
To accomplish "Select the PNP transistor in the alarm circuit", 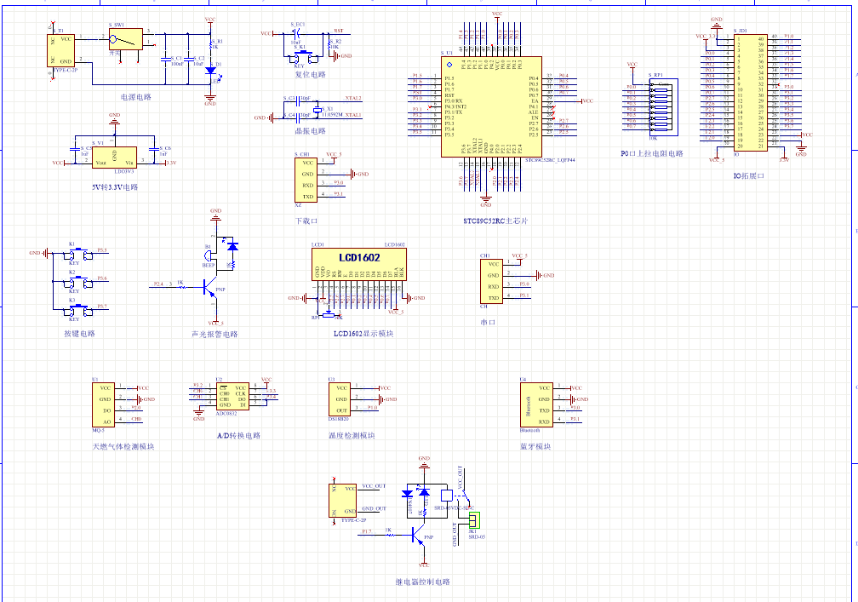I will [210, 287].
